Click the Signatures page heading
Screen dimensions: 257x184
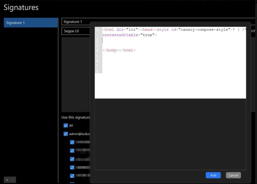(21, 7)
